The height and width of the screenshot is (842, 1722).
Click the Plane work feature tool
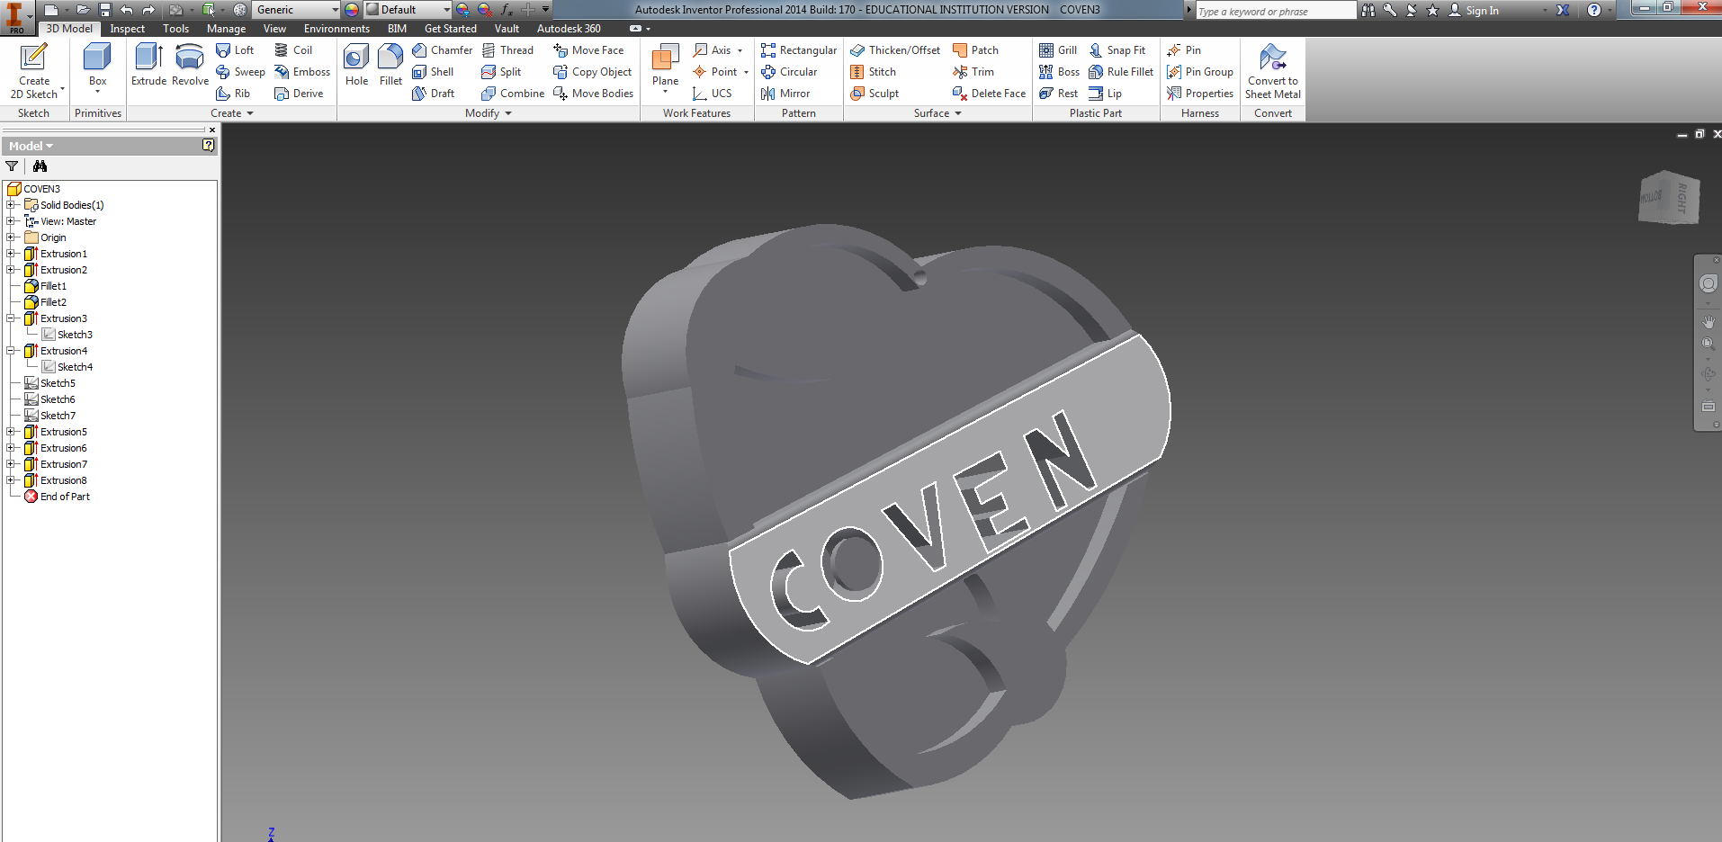665,67
